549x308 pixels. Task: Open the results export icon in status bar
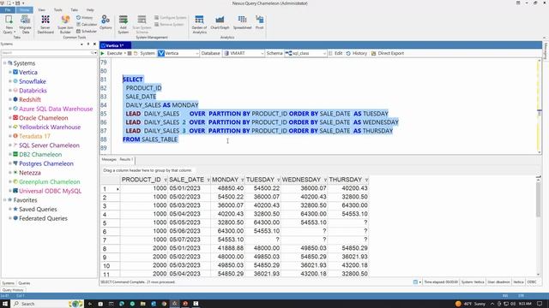(x=415, y=281)
